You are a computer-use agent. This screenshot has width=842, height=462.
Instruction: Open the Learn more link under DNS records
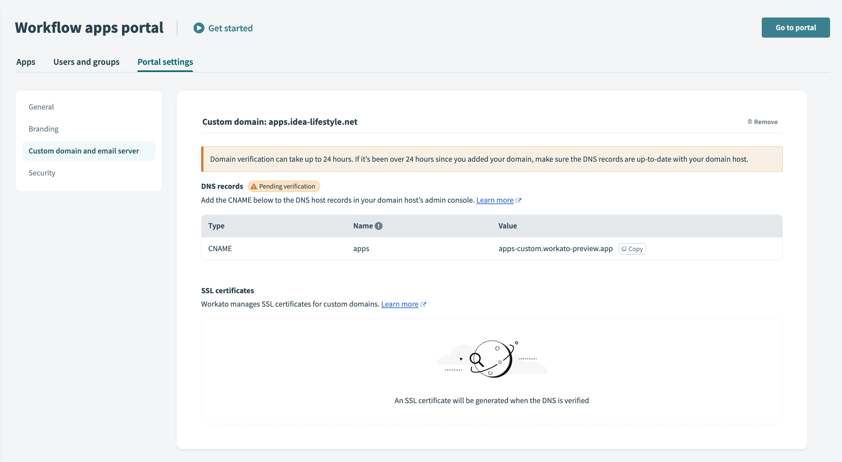[x=495, y=200]
